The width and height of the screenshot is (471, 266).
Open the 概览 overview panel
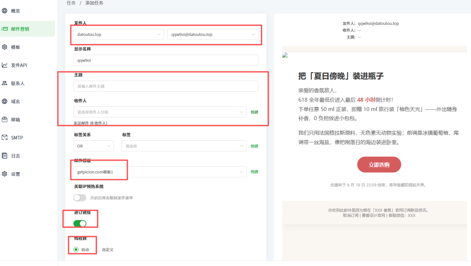coord(16,10)
